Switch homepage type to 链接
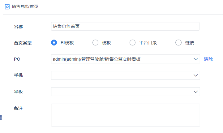 tap(178, 43)
